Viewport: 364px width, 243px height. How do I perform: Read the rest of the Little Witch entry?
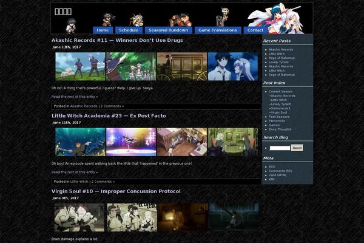[75, 173]
